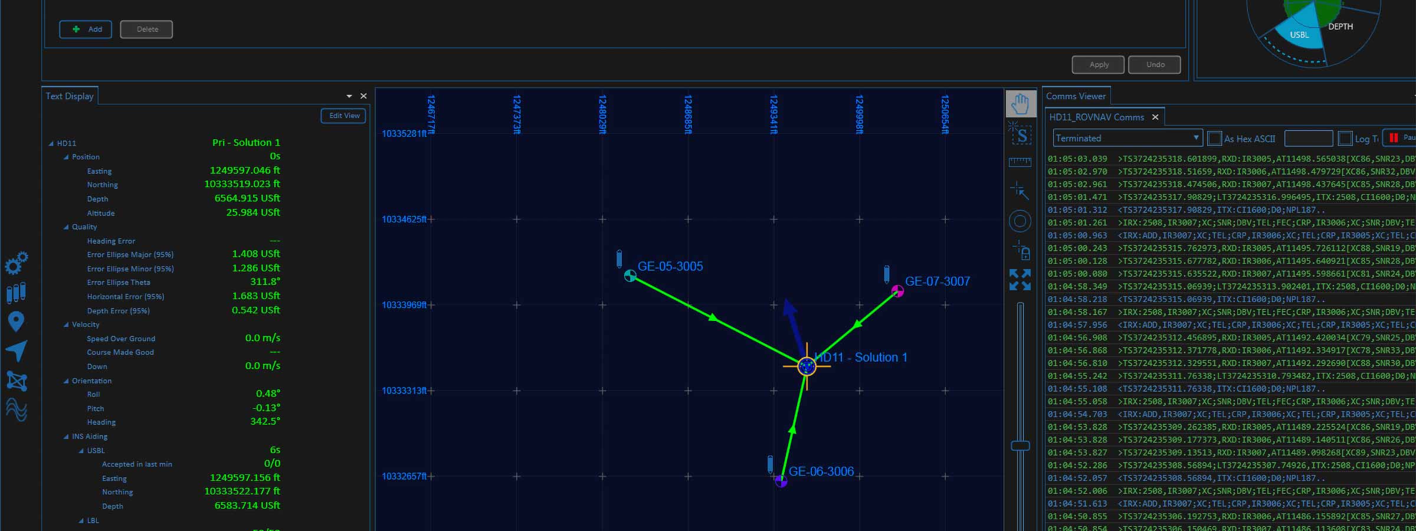The height and width of the screenshot is (531, 1416).
Task: Click the comms log line at 01:04:58.218
Action: point(1231,300)
